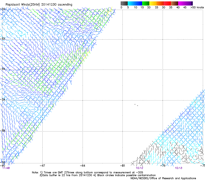Click the '-22' latitude axis label
Viewport: 205px width, 180px height.
click(x=2, y=39)
